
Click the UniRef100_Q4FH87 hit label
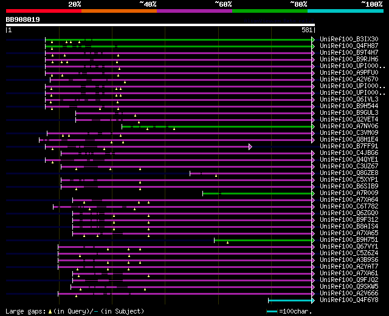[349, 46]
